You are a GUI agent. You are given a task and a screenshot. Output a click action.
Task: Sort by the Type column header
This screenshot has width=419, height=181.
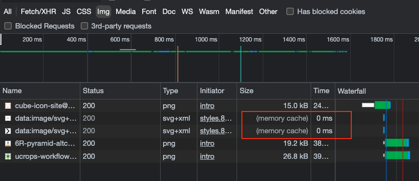point(179,91)
